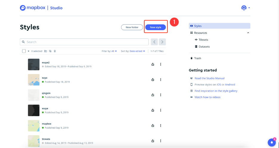Screen dimensions: 279x148
Task: Collapse the Resources section
Action: pyautogui.click(x=248, y=33)
